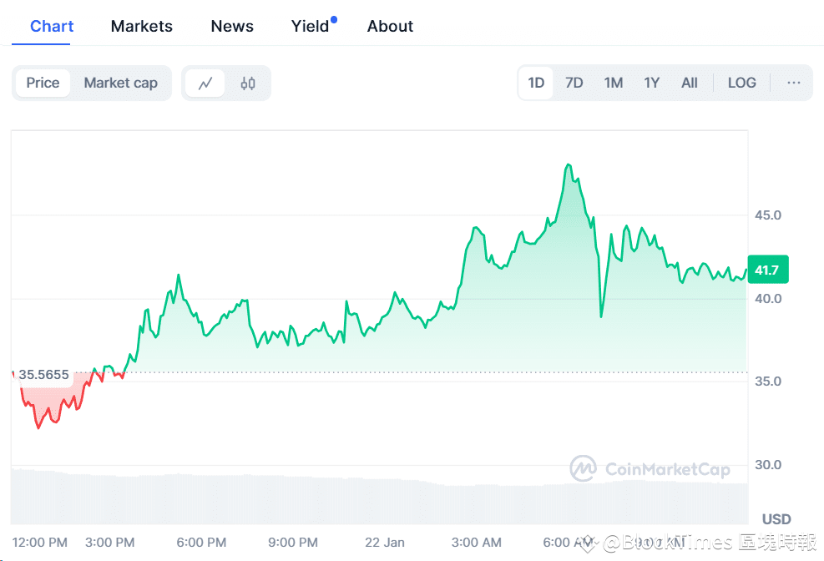Click the 41.7 current price label
824x561 pixels.
point(767,270)
